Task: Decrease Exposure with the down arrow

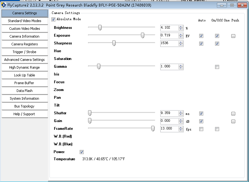Action: 181,37
